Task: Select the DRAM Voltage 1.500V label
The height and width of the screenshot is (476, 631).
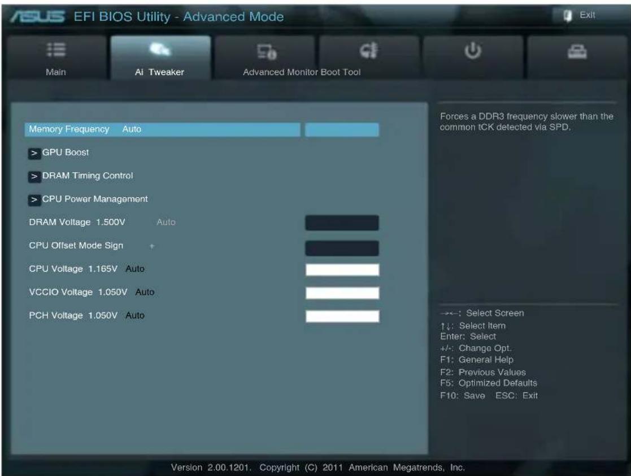Action: click(77, 222)
